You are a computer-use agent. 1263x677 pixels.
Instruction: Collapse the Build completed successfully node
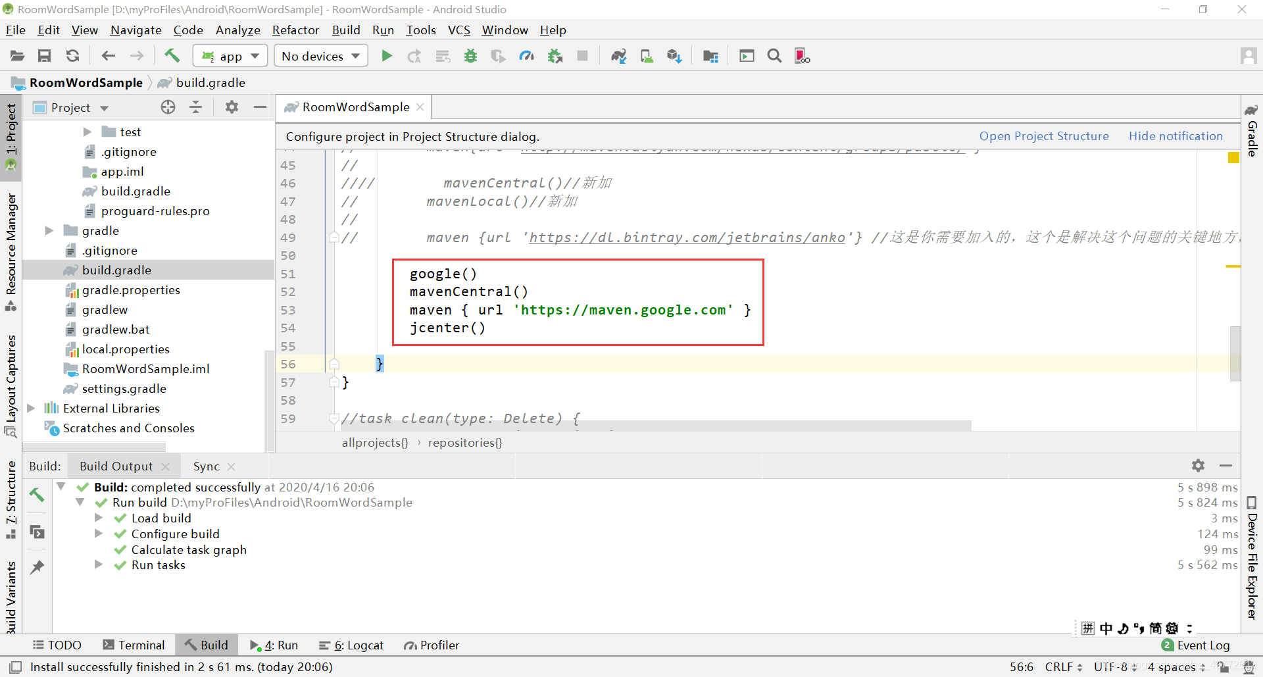(x=61, y=487)
